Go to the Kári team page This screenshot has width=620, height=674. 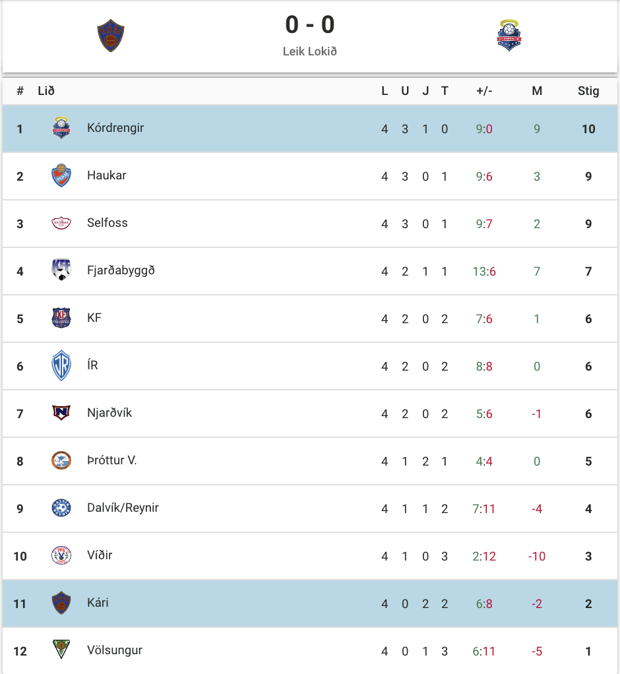pos(98,603)
